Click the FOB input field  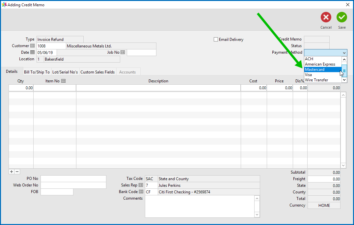tap(57, 192)
